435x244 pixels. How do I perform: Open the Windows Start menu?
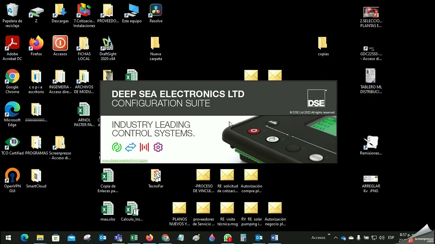click(x=8, y=238)
